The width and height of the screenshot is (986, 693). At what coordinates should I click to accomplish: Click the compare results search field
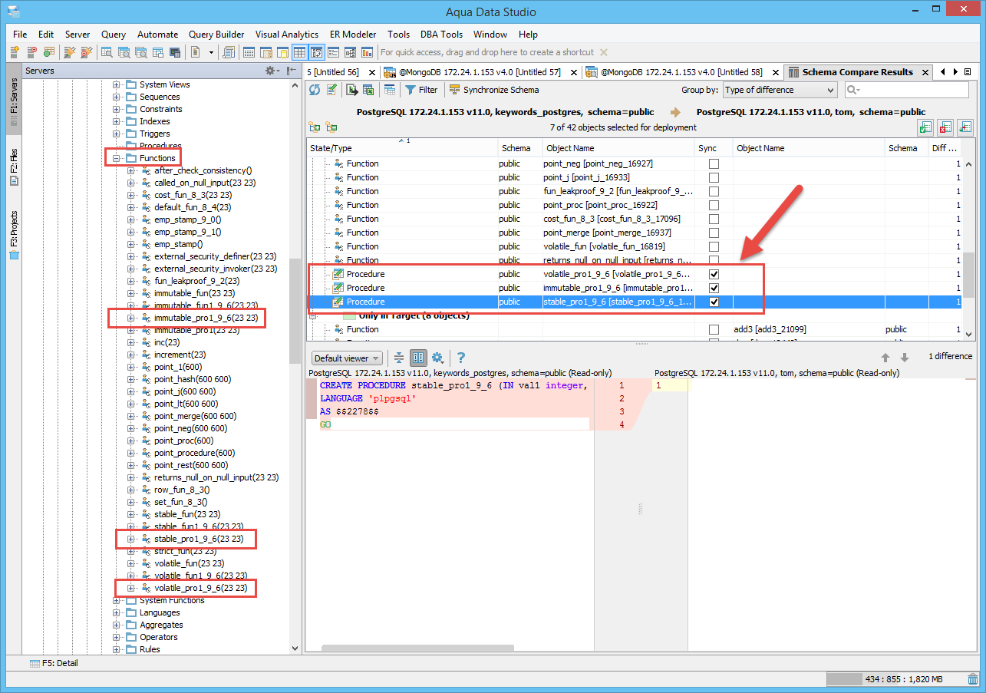[906, 90]
